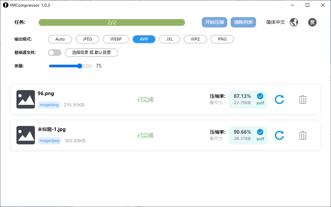The width and height of the screenshot is (331, 207).
Task: Select the Auto output format
Action: 60,39
